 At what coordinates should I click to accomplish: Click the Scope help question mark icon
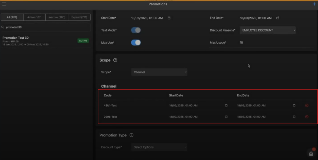pos(115,60)
